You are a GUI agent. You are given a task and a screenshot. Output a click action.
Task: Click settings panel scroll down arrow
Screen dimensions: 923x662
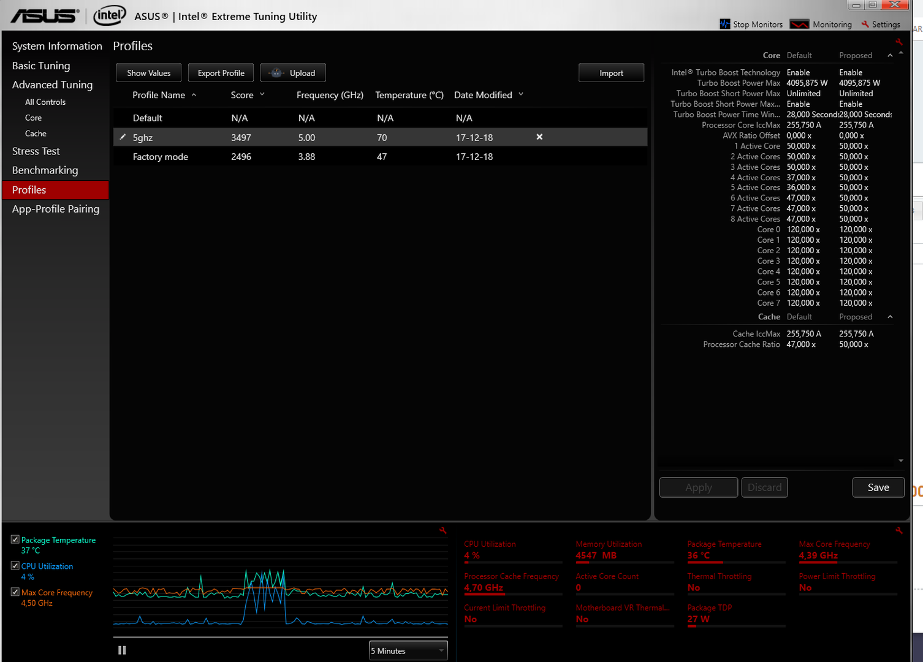[x=901, y=460]
